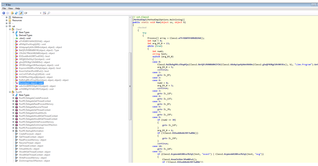
Task: Click the tree scrollbar up arrow
Action: pyautogui.click(x=130, y=17)
